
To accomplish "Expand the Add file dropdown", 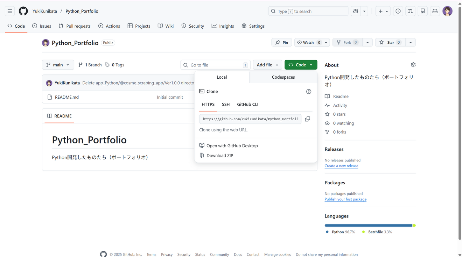I will 267,65.
